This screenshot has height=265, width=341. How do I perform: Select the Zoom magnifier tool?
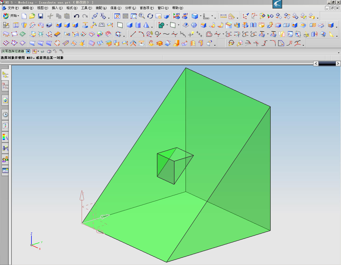click(x=142, y=16)
